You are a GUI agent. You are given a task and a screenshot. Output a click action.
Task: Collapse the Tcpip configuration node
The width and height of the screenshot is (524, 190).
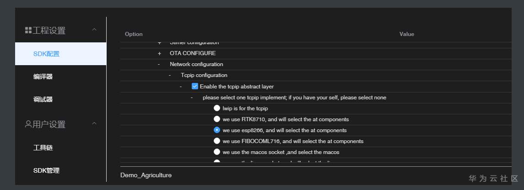(170, 75)
